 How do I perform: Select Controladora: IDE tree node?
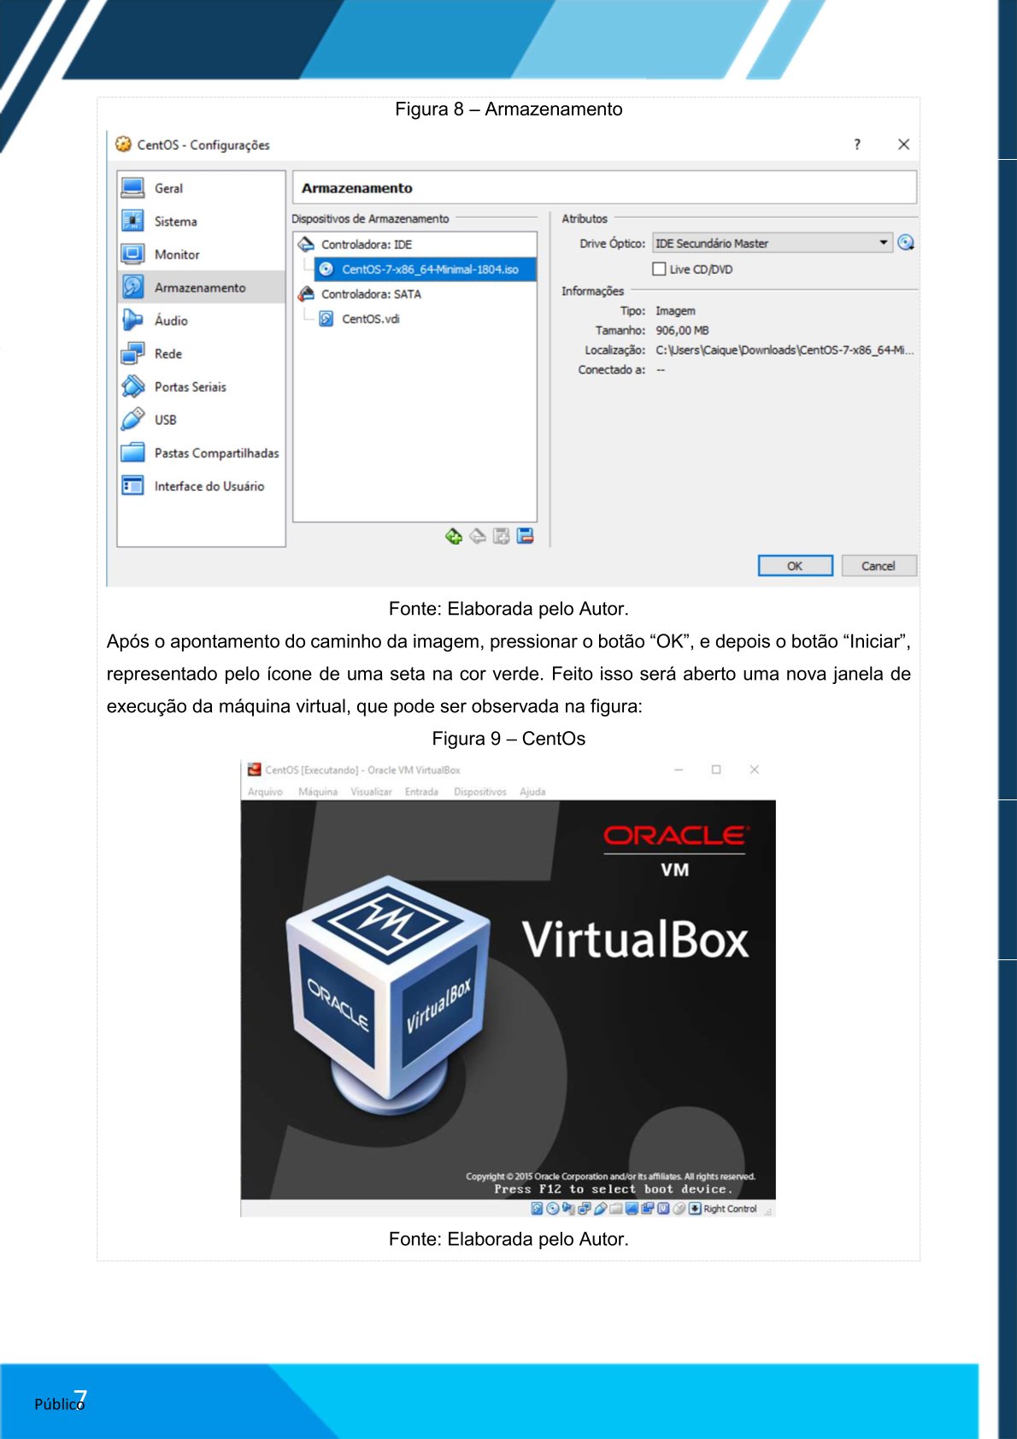coord(366,245)
